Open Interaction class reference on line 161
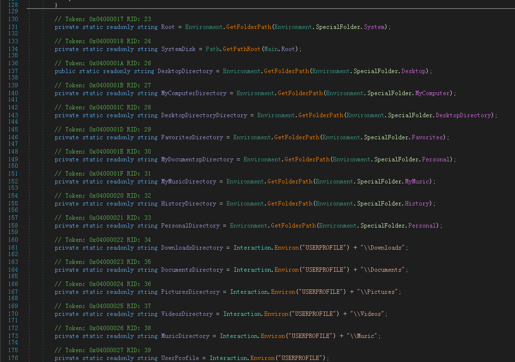The width and height of the screenshot is (515, 362). pos(253,248)
